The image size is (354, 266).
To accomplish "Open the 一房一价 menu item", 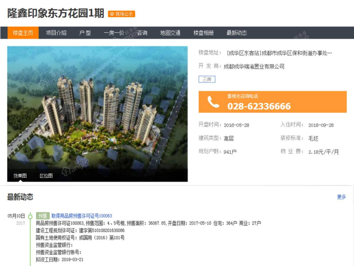I will click(x=114, y=33).
